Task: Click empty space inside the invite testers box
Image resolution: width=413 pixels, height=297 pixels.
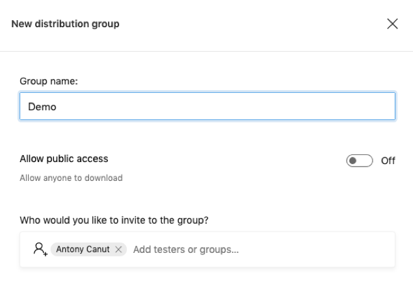Action: click(x=316, y=250)
